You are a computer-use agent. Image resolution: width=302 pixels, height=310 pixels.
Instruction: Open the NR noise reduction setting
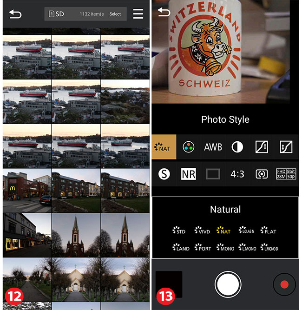tap(189, 174)
